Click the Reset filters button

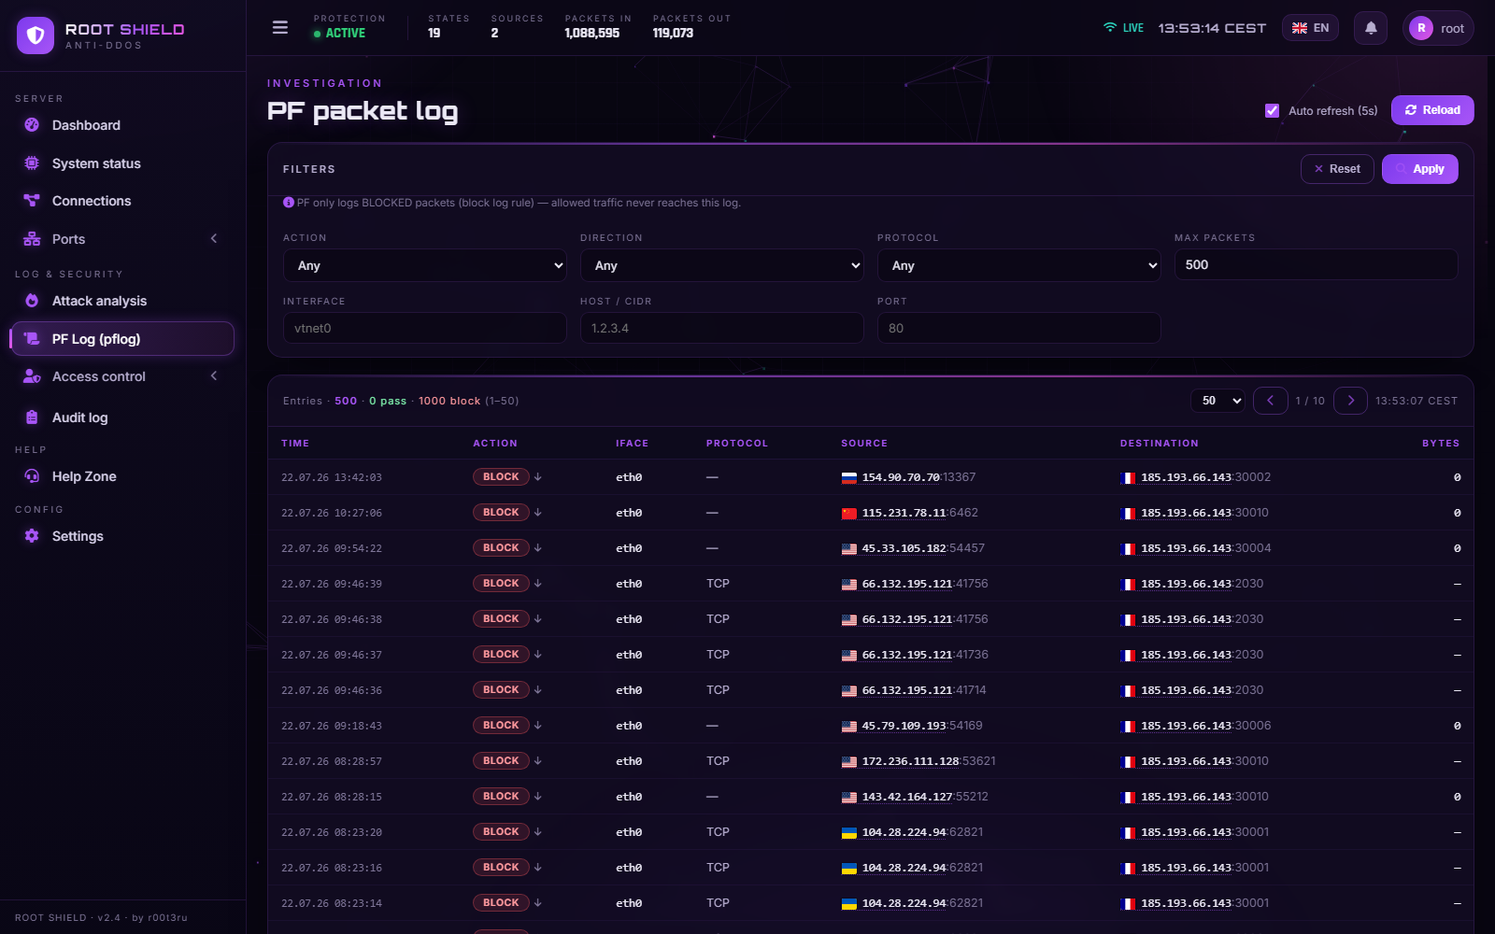1337,169
